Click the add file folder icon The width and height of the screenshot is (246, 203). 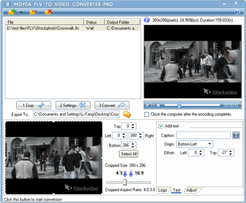point(12,12)
